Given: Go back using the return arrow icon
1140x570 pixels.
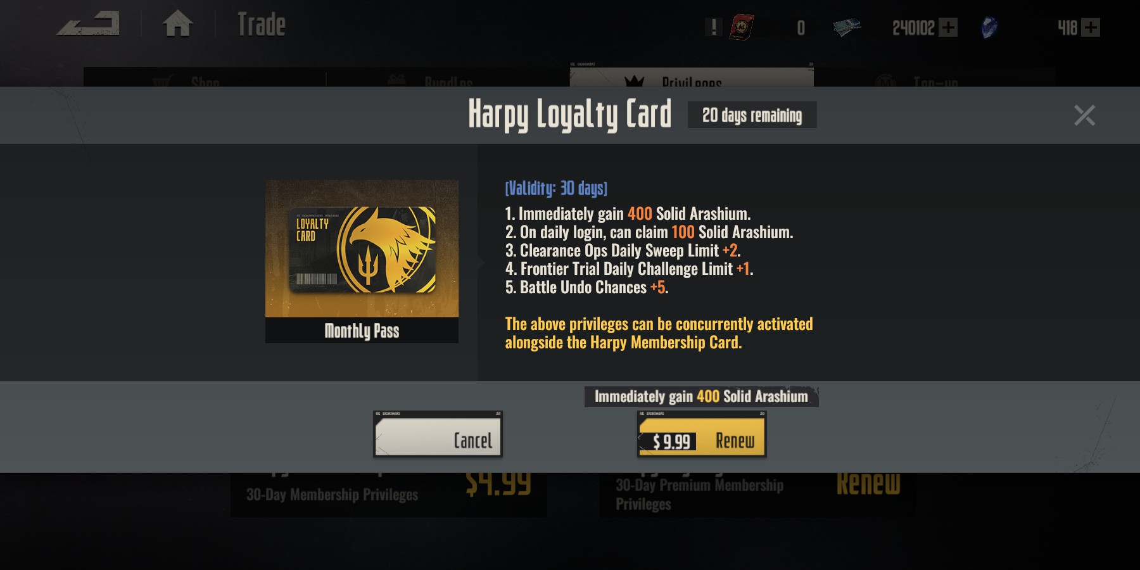Looking at the screenshot, I should 89,25.
